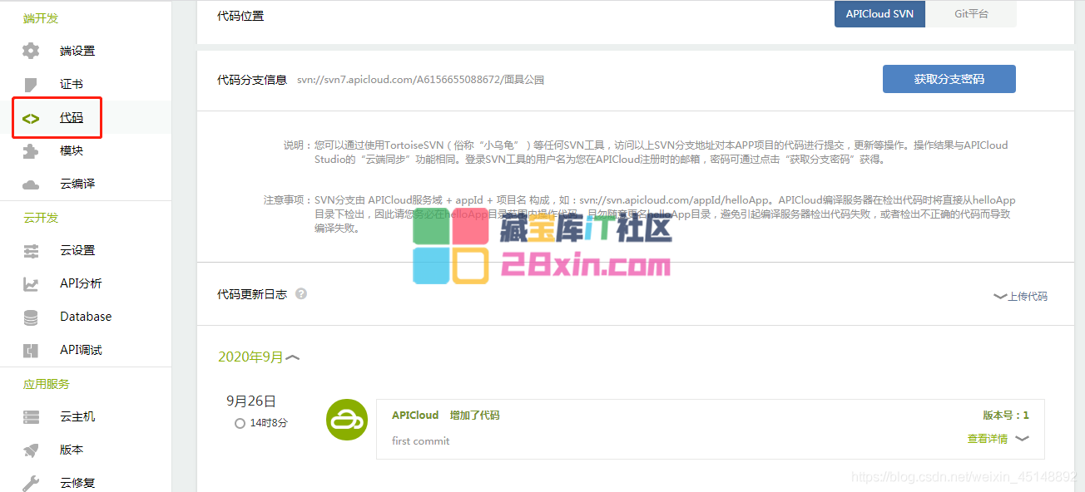Image resolution: width=1085 pixels, height=492 pixels.
Task: Click the 云设置 sliders icon
Action: pos(31,250)
